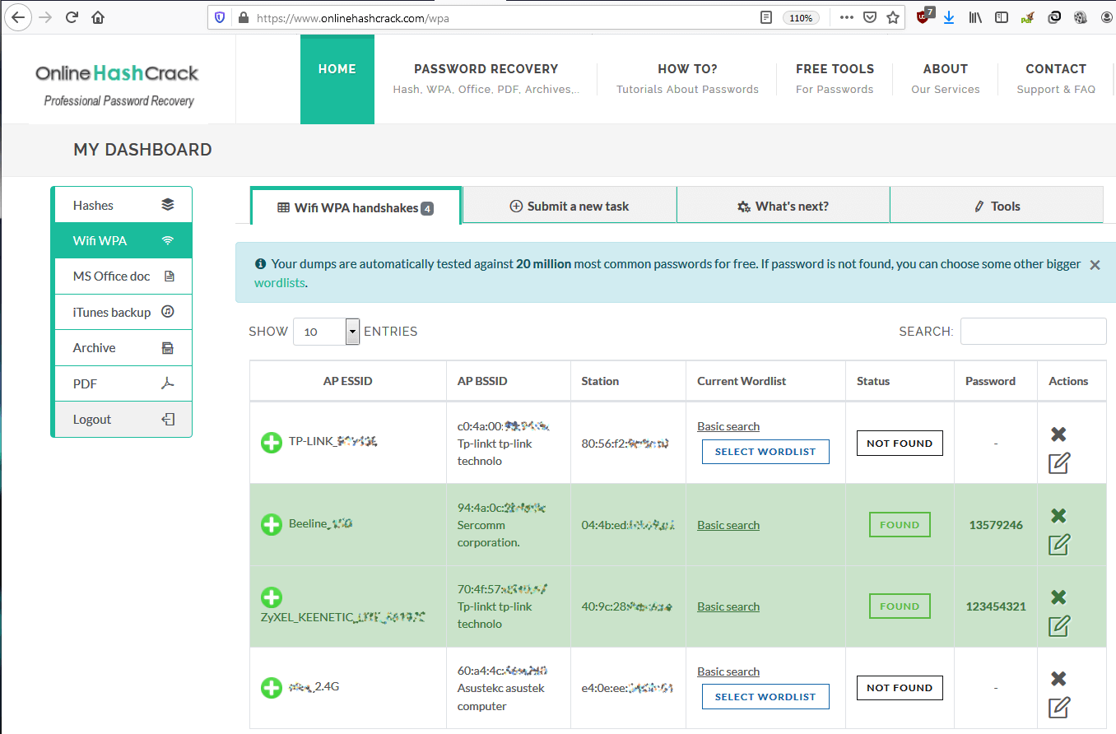Open the Archive section
Screen dimensions: 1116x734
click(122, 347)
